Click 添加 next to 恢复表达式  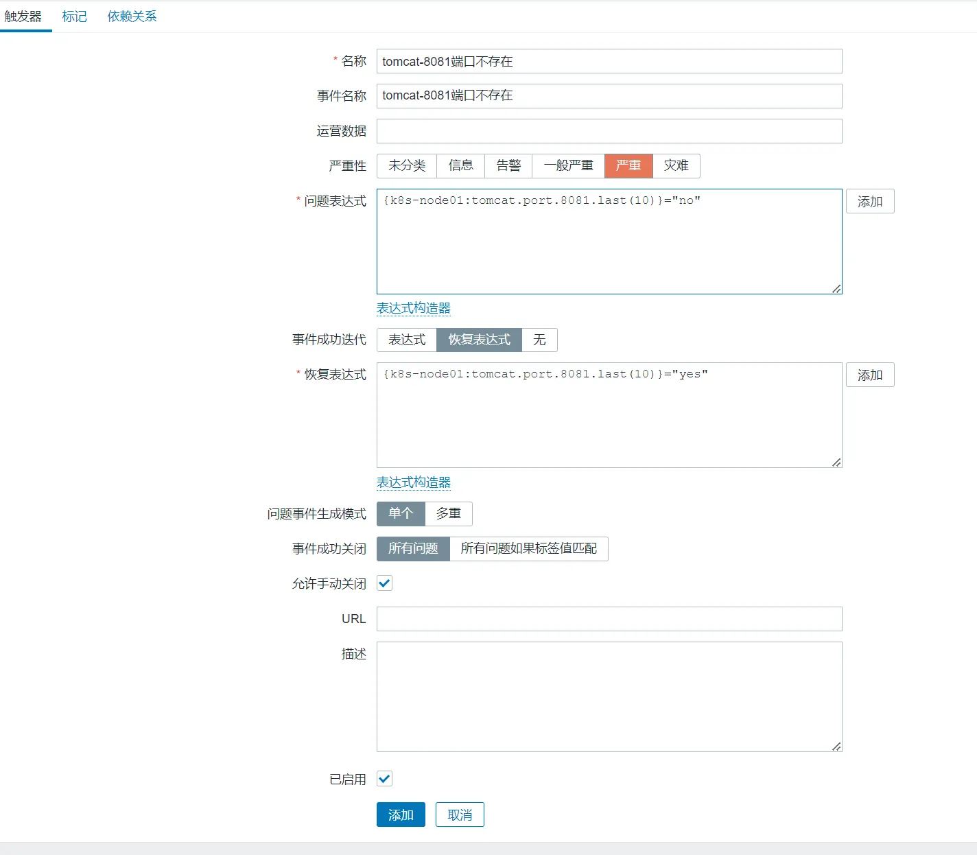click(869, 375)
